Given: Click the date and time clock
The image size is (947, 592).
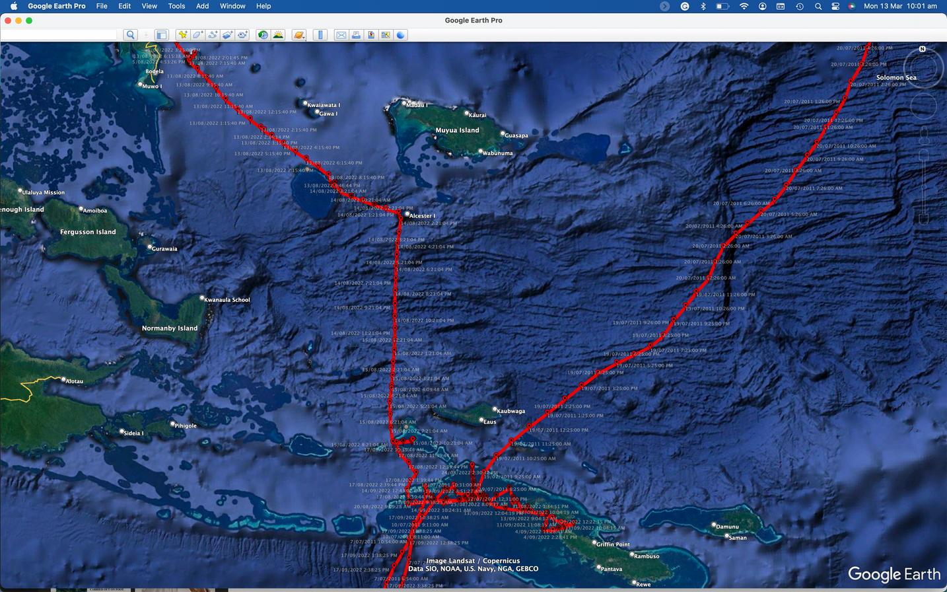Looking at the screenshot, I should (900, 6).
